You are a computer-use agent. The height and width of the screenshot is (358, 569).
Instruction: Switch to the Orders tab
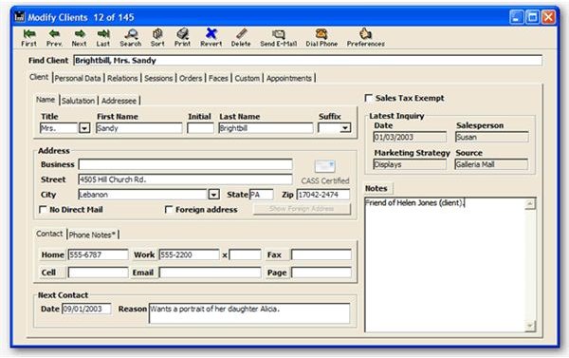(x=191, y=78)
